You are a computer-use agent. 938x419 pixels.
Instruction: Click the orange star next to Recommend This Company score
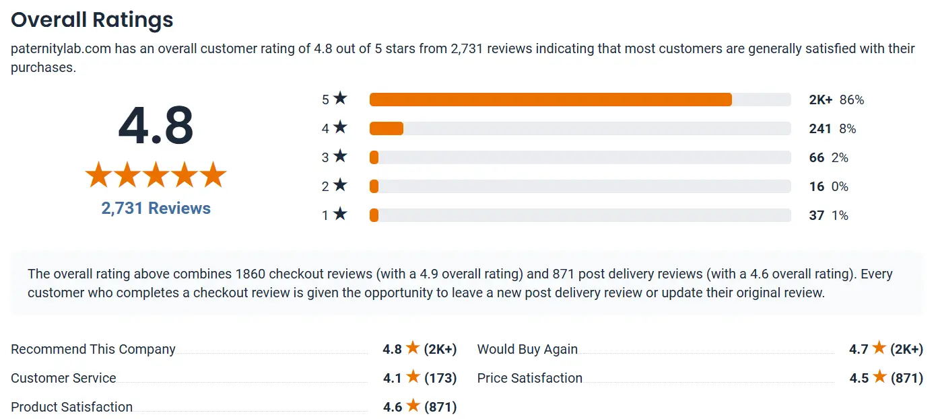pyautogui.click(x=413, y=348)
